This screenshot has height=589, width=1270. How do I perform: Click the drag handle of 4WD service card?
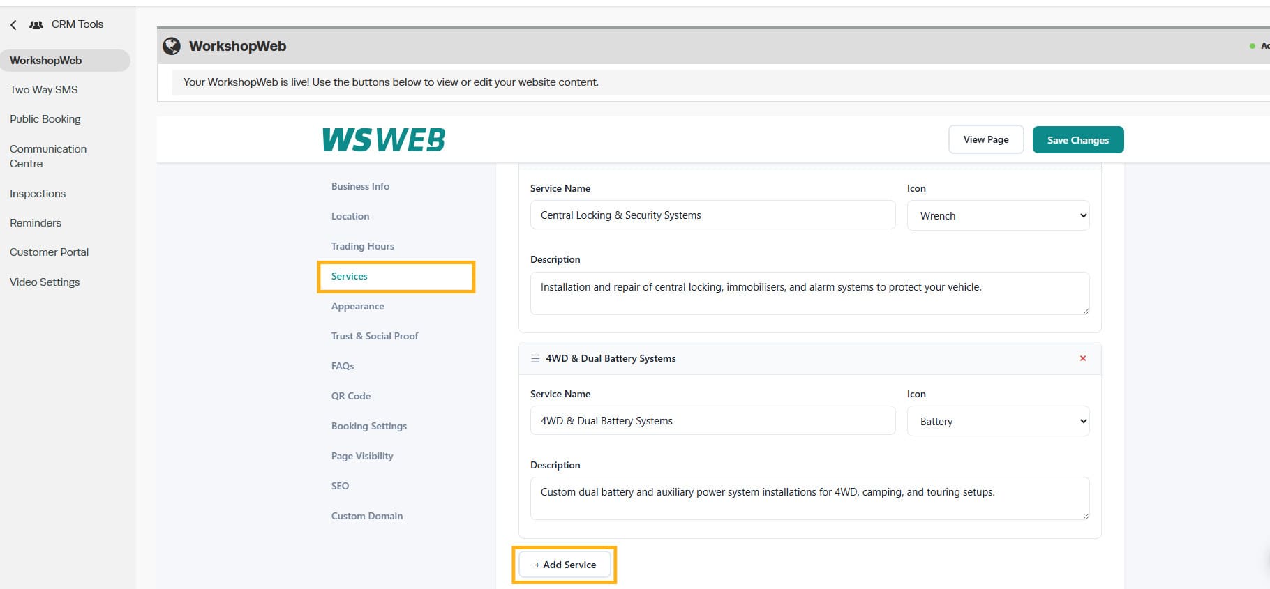pos(535,358)
